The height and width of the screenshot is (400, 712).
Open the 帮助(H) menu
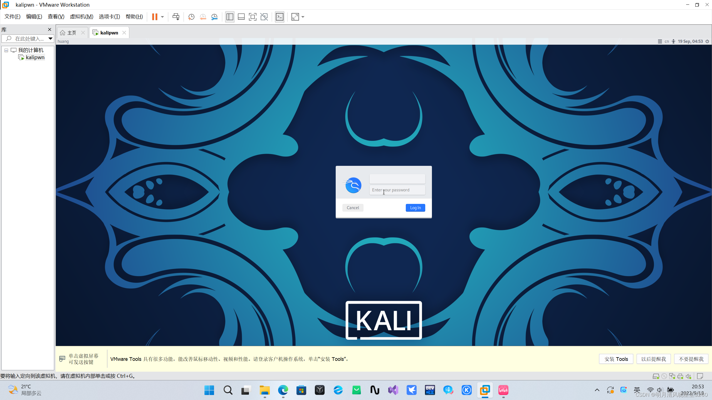click(134, 17)
